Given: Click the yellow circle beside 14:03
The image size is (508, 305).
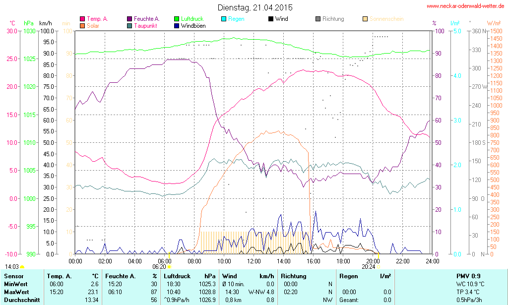Looking at the screenshot, I should [x=22, y=267].
